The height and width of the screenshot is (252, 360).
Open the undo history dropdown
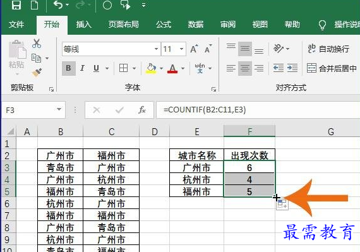pos(68,5)
